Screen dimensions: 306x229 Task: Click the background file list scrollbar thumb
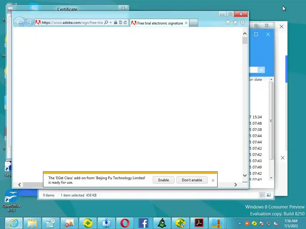[271, 121]
